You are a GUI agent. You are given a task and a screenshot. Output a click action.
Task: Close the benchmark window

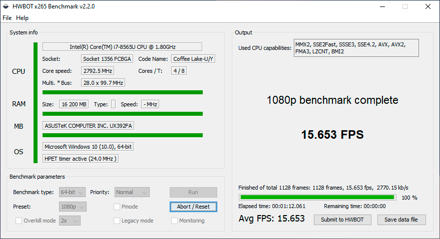pyautogui.click(x=427, y=6)
